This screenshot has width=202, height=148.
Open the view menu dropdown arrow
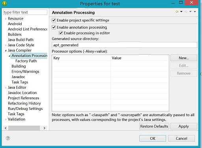pos(195,12)
